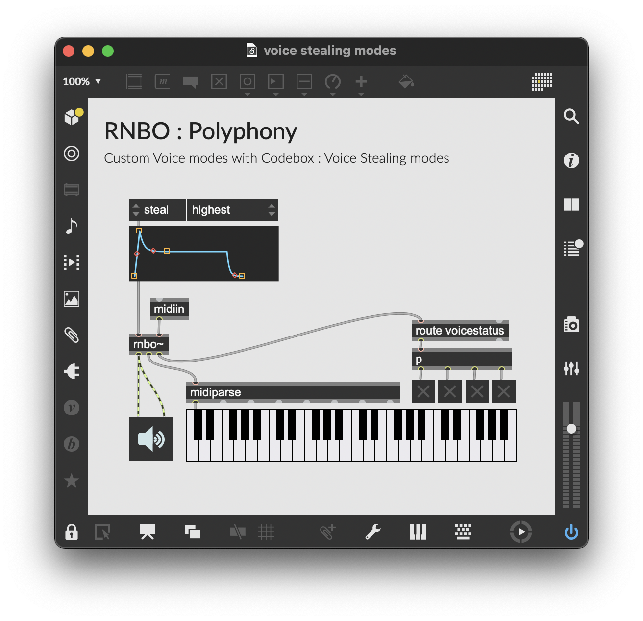Open the audio note browser

click(72, 226)
